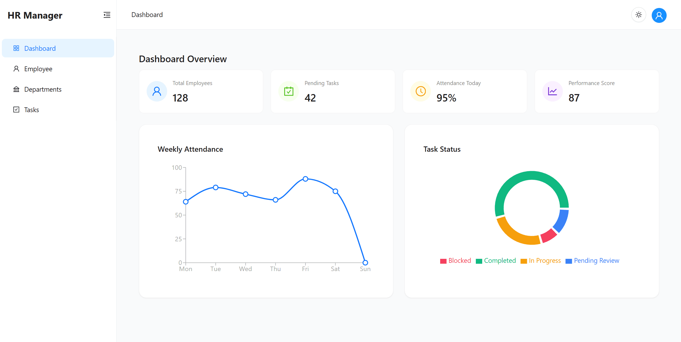This screenshot has width=681, height=342.
Task: Toggle the light/dark theme sun icon
Action: click(638, 15)
